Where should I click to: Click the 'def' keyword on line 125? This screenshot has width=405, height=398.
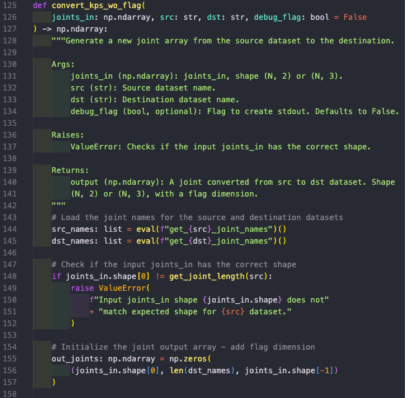point(39,5)
